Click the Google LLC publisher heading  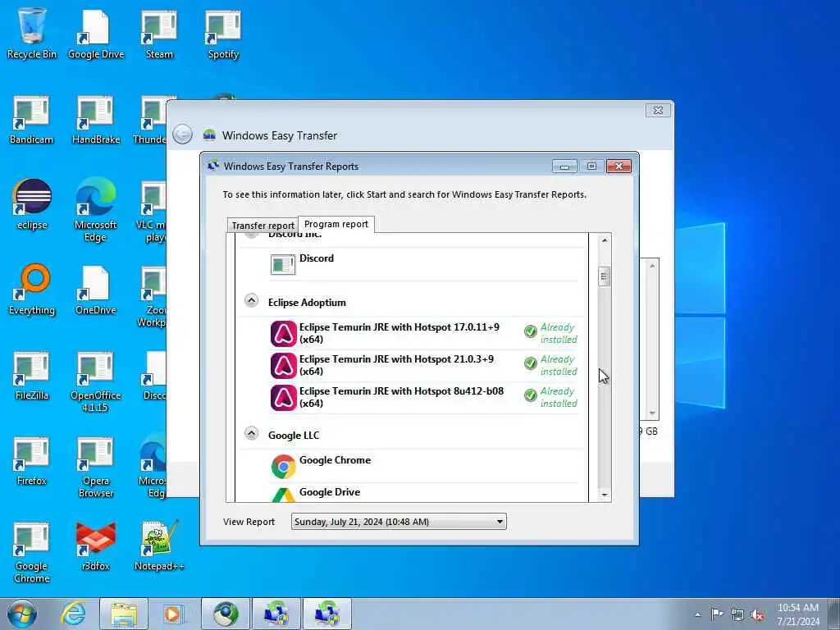coord(294,435)
